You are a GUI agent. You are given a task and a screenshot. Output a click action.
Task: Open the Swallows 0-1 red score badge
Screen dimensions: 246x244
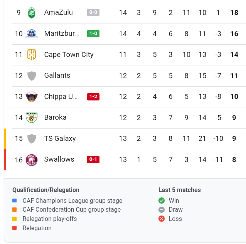(x=93, y=159)
